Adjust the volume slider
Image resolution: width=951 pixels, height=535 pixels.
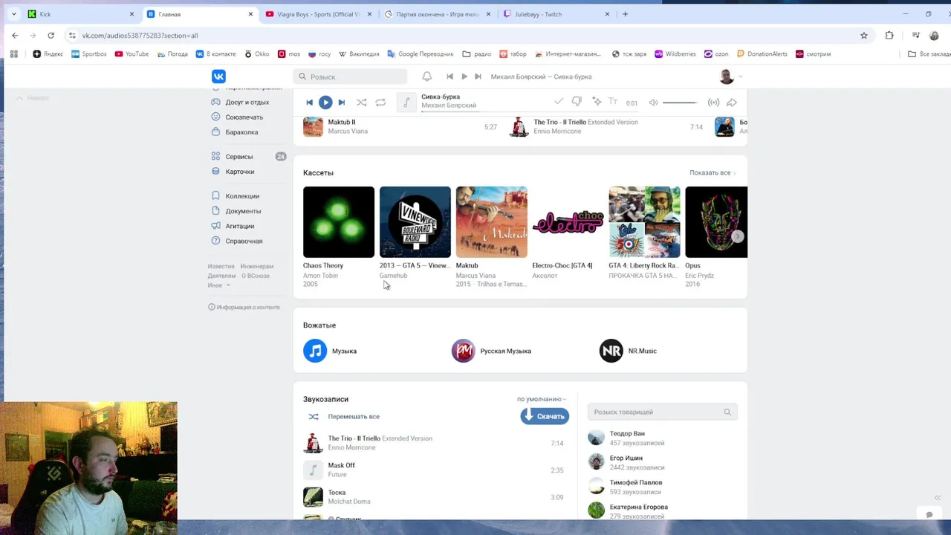(x=680, y=103)
